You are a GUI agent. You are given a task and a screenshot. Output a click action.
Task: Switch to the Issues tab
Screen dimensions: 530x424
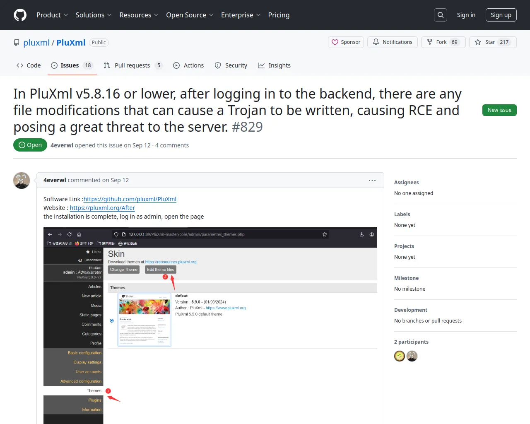point(72,65)
